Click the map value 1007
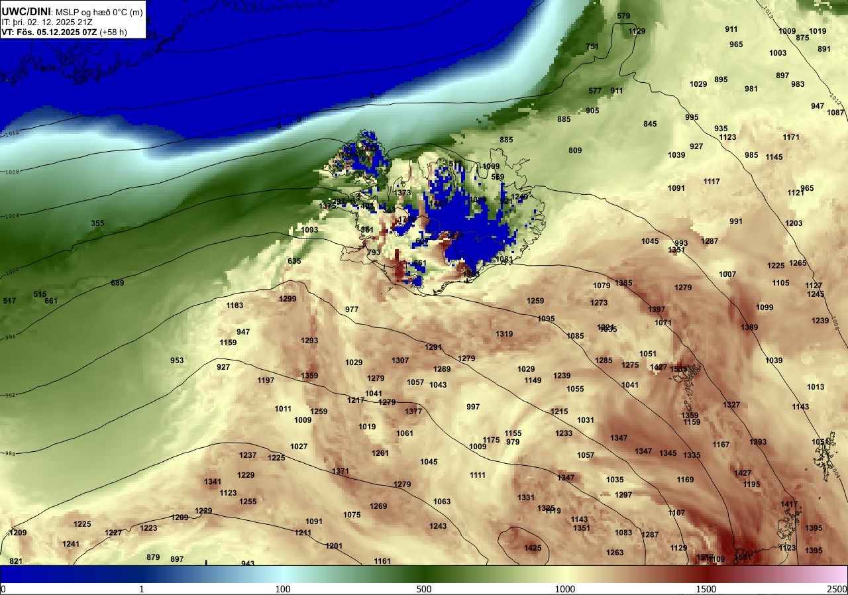 tap(727, 274)
